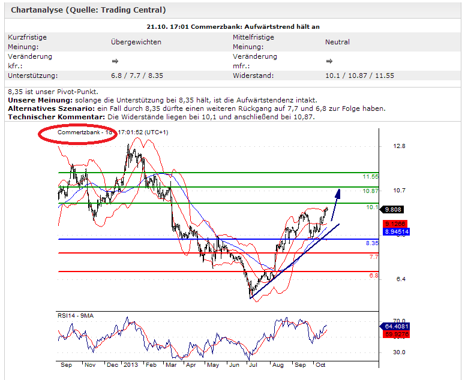
Task: Click resistance values '10.1 / 10.87 / 11.55'
Action: (x=359, y=76)
